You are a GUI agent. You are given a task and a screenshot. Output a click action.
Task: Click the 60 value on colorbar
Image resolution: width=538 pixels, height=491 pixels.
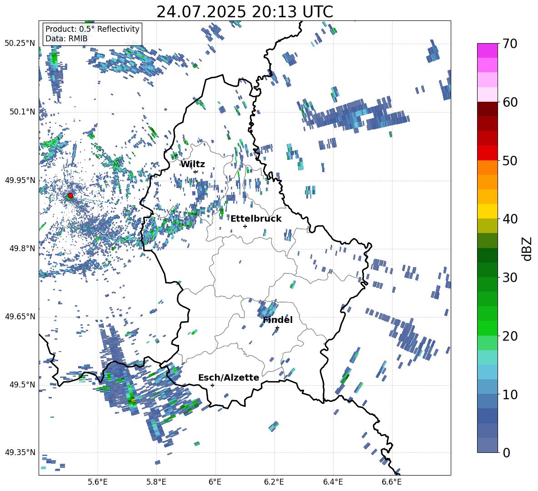pos(510,102)
